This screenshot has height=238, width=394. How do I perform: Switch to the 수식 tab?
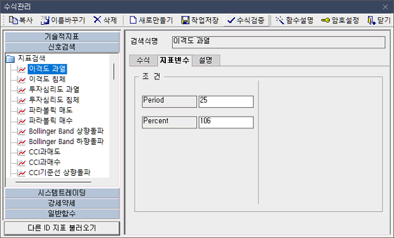point(143,60)
